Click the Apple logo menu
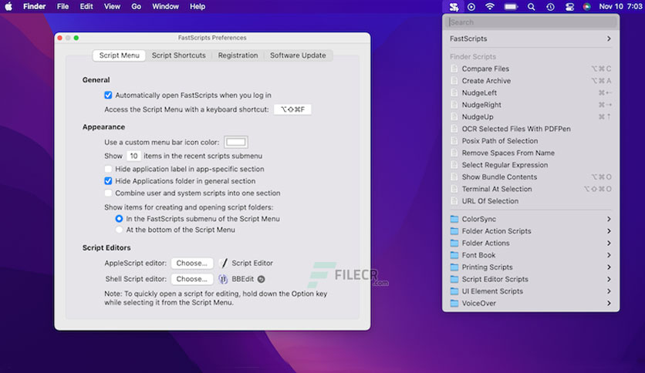The height and width of the screenshot is (373, 645). point(8,7)
